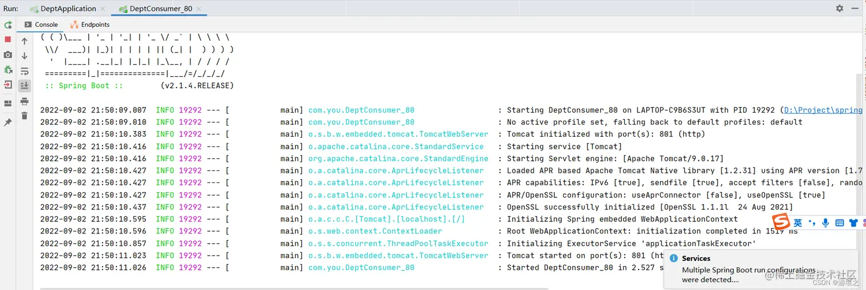Stop the running process with red square
This screenshot has height=290, width=866.
(x=8, y=39)
